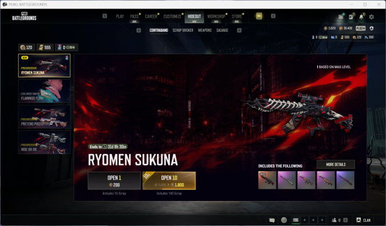
Task: Switch to the Scrap Broker tab
Action: point(183,30)
